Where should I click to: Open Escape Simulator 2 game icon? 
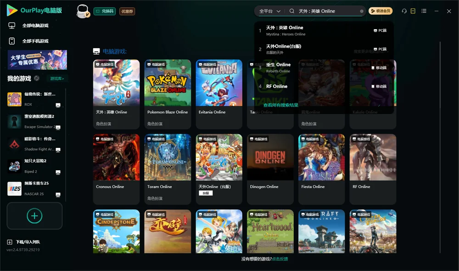[x=14, y=122]
